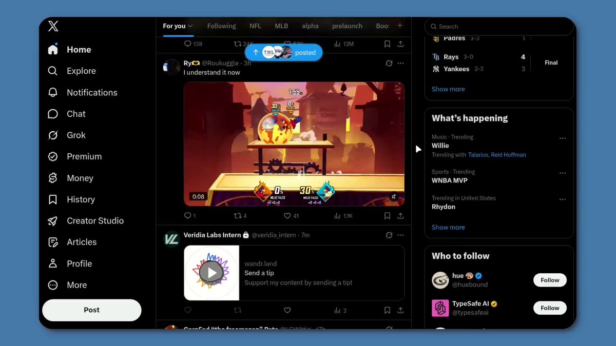
Task: Follow the hue @huebound account
Action: 550,280
